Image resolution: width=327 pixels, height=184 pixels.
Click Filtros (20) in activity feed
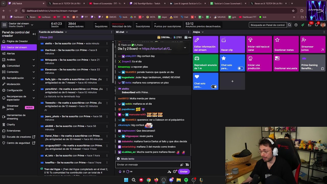[x=46, y=37]
